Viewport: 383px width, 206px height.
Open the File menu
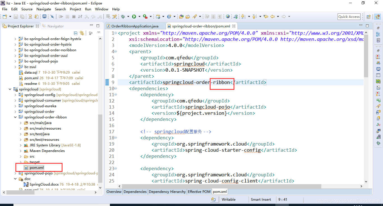[4, 9]
